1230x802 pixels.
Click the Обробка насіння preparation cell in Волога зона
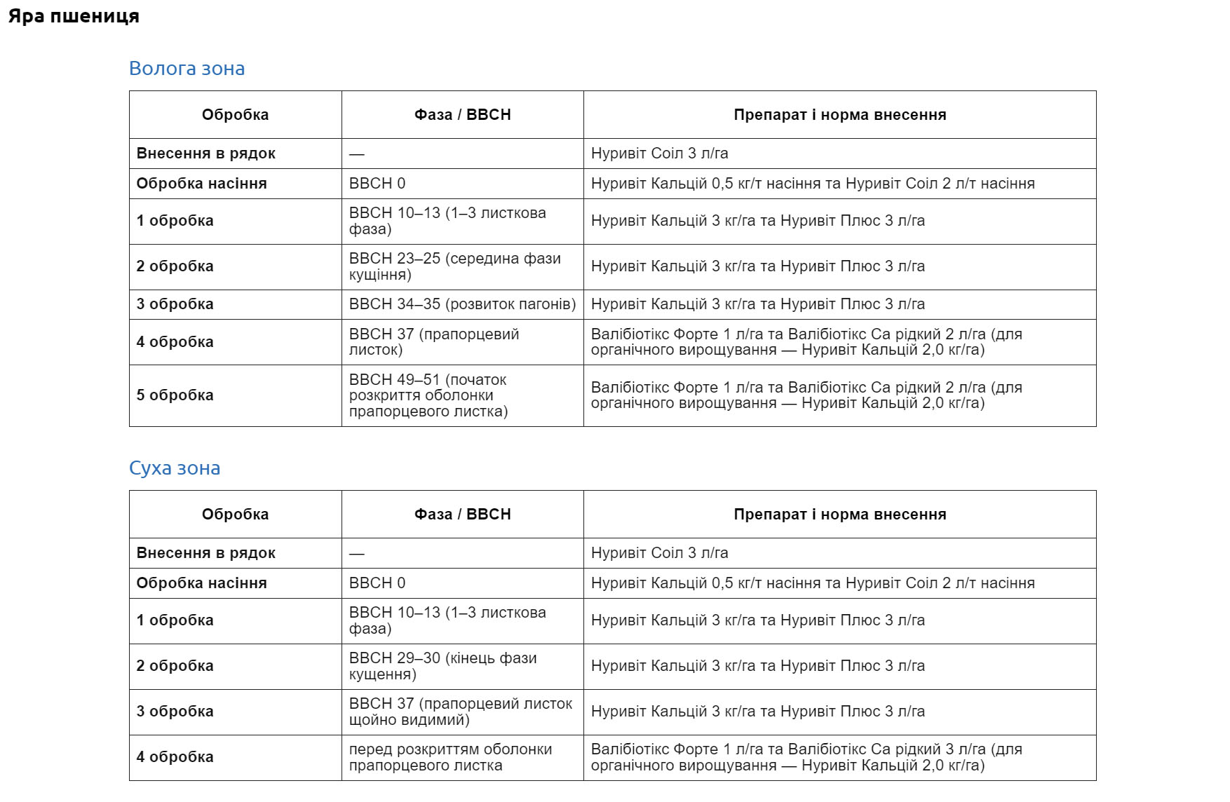pos(840,184)
